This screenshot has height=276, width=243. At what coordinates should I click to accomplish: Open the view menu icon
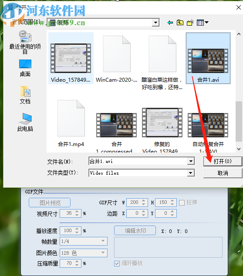[x=202, y=23]
